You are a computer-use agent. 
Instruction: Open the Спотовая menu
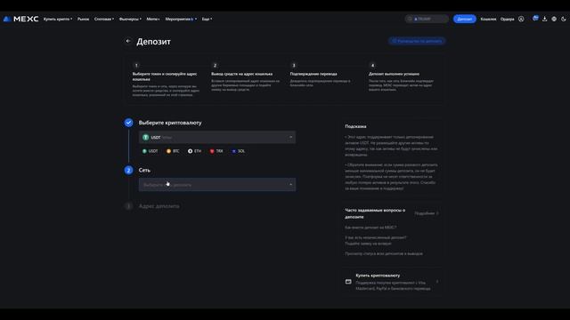point(104,19)
